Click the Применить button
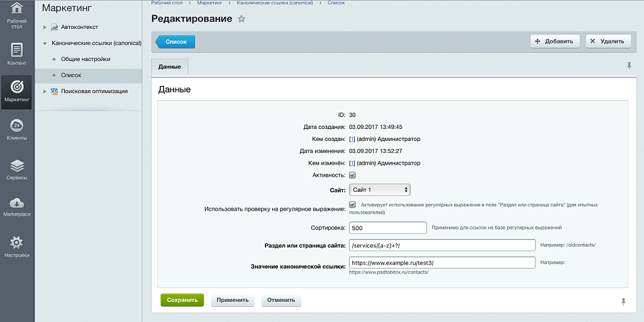The image size is (644, 322). [x=233, y=300]
